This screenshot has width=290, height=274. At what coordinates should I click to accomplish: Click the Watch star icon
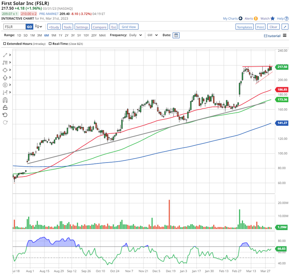(272, 18)
